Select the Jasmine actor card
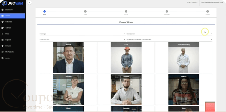Screen dimensions: 226x112 [x=126, y=109]
